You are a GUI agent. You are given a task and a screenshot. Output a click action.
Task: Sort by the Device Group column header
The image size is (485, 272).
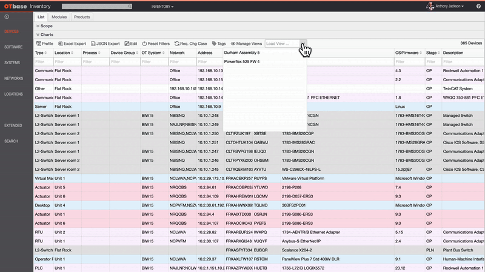tap(124, 53)
